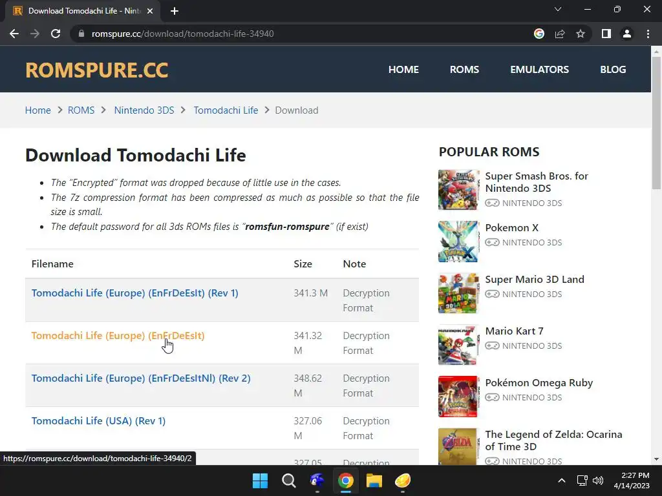Bookmark this page with star icon
Screen dimensions: 662x496
pos(581,34)
